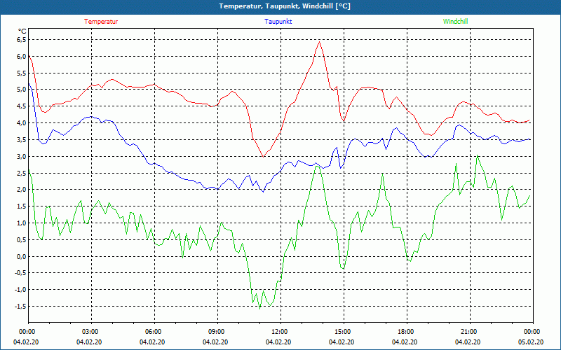Click the -1,5 y-axis value
Image resolution: width=561 pixels, height=350 pixels.
coord(21,307)
